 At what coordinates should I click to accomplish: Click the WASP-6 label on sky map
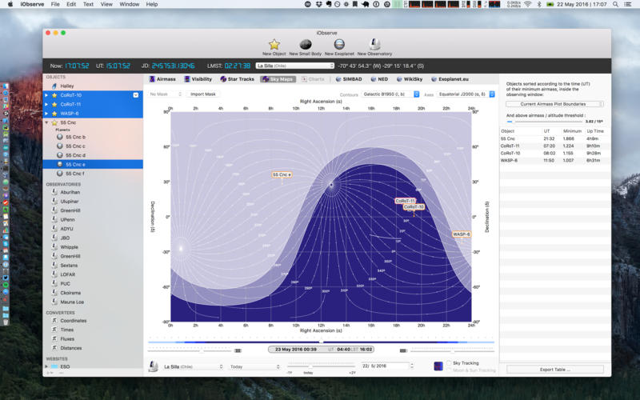(462, 234)
